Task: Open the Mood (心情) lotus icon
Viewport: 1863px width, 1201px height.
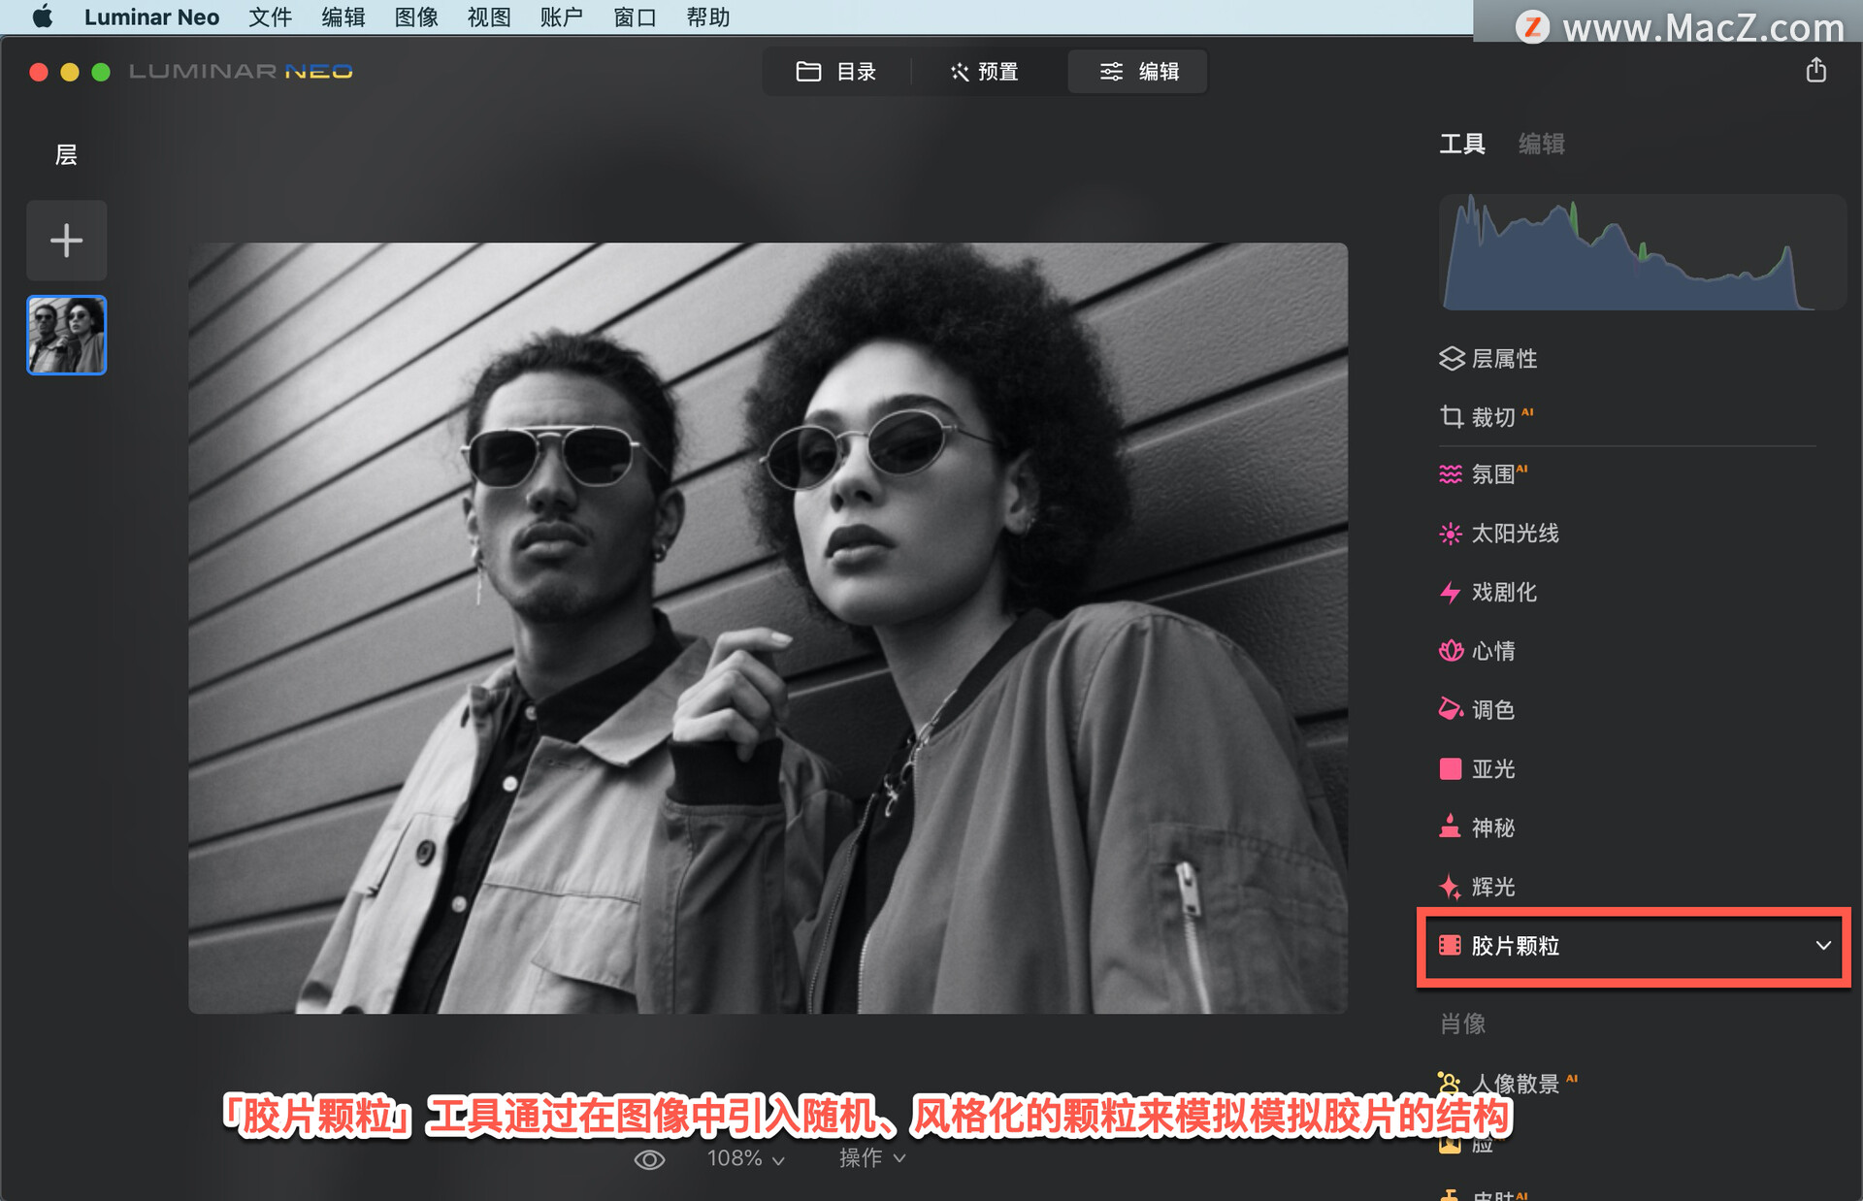Action: coord(1450,651)
